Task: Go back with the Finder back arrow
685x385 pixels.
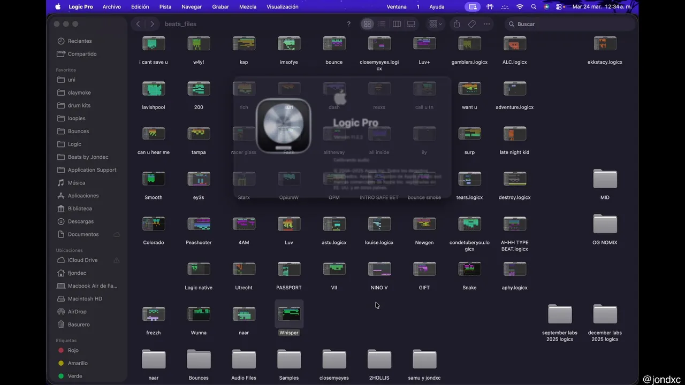Action: (138, 24)
